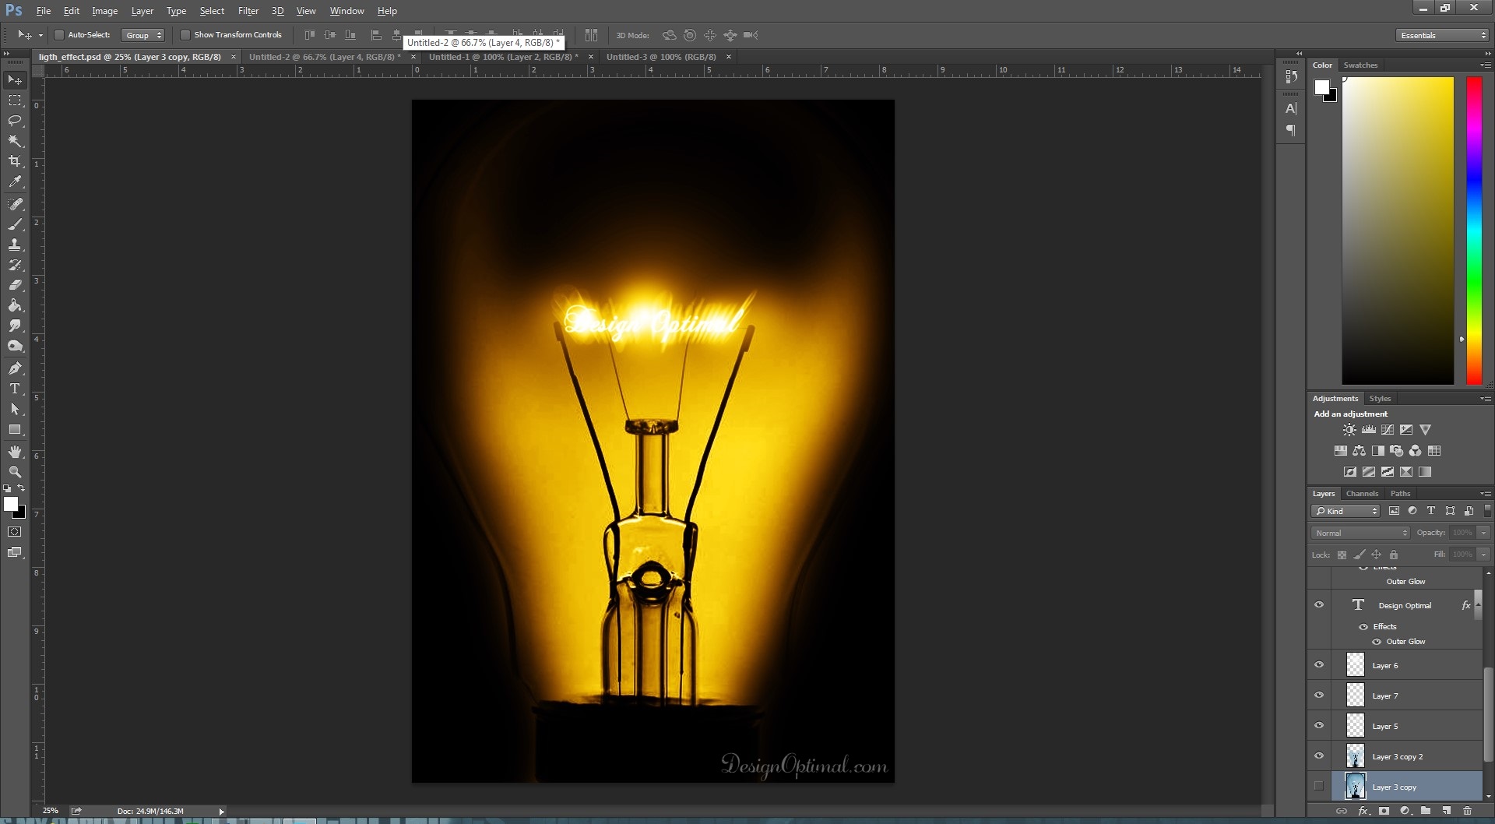The image size is (1495, 824).
Task: Create a new layer group folder
Action: [x=1425, y=811]
